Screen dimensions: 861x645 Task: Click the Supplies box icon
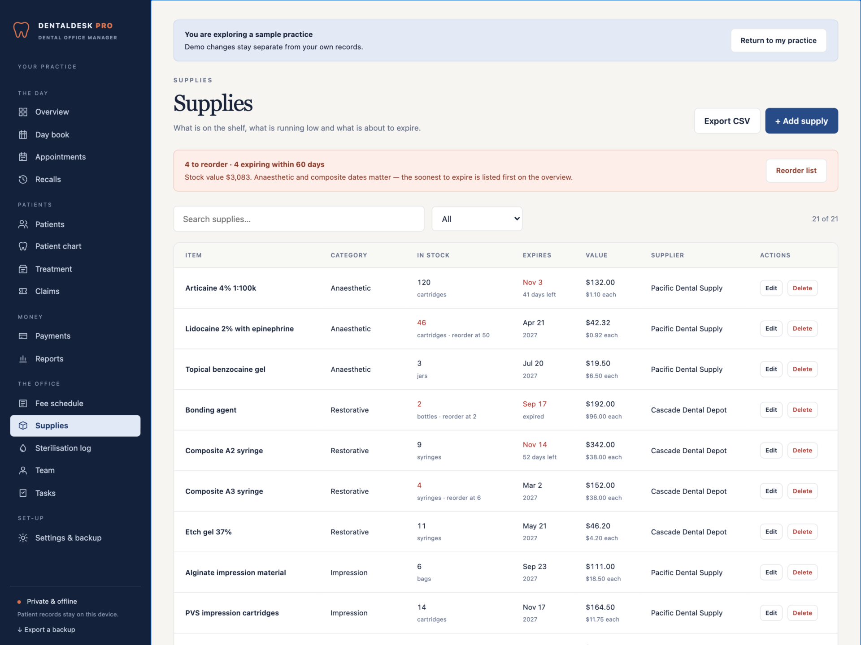(x=23, y=426)
